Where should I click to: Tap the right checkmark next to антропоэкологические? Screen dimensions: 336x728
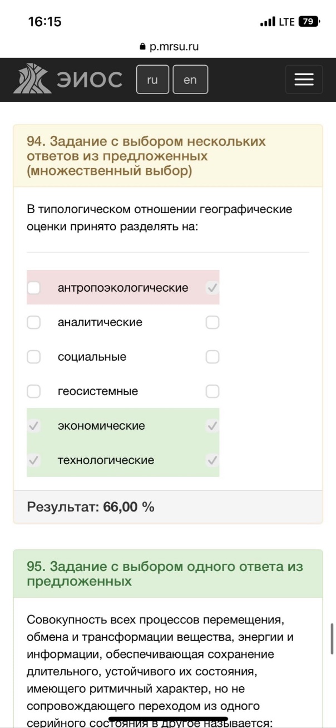(212, 288)
